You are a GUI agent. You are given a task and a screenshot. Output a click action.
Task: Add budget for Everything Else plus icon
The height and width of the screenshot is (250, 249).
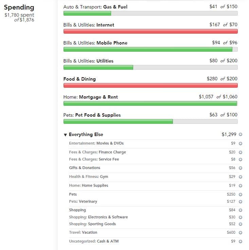click(241, 134)
